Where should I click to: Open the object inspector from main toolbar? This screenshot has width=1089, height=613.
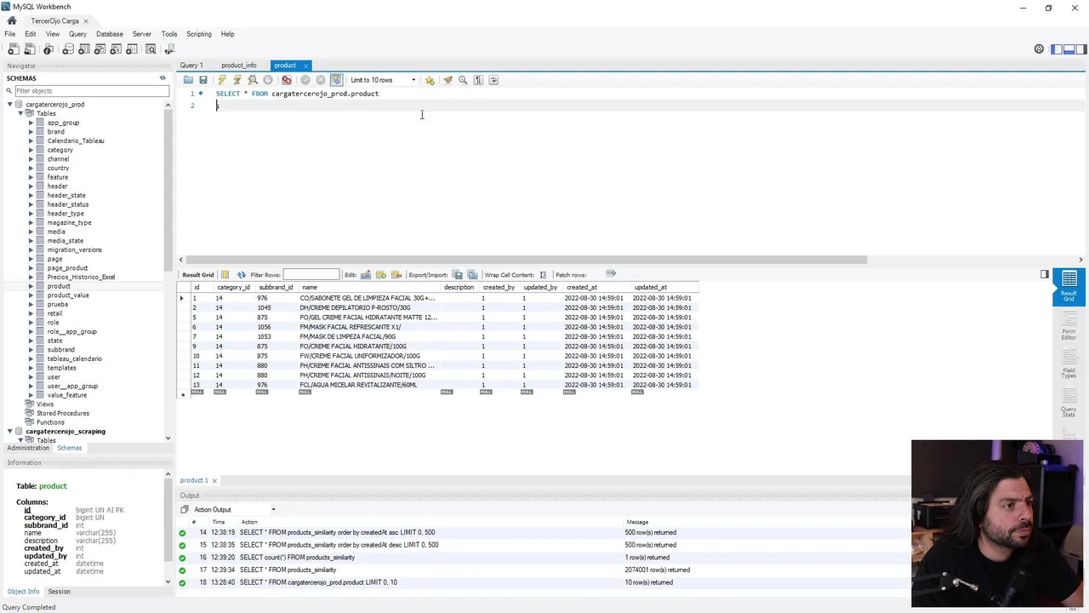click(48, 49)
